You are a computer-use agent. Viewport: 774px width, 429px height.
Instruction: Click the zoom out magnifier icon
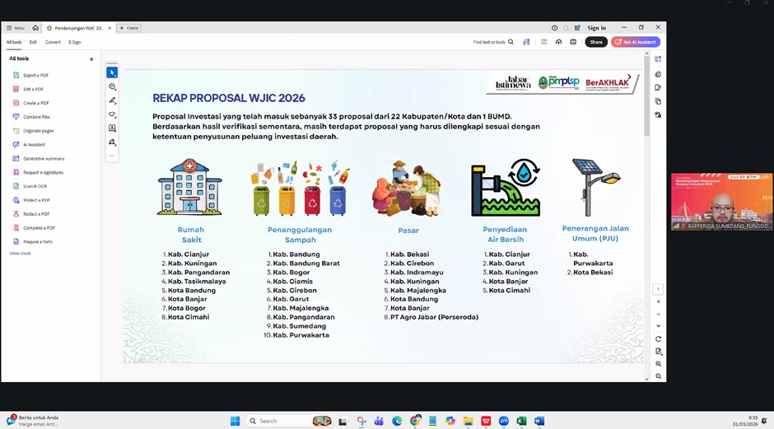[x=658, y=376]
